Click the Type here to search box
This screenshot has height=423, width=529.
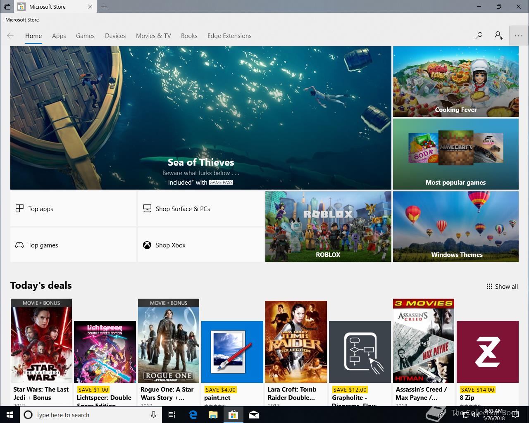pyautogui.click(x=91, y=415)
